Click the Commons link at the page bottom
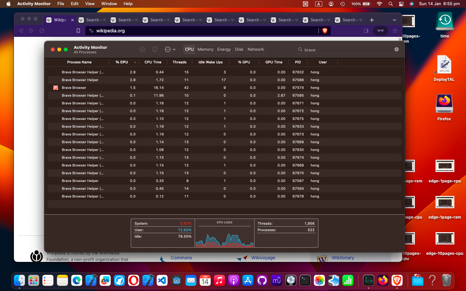This screenshot has width=466, height=291. point(182,258)
